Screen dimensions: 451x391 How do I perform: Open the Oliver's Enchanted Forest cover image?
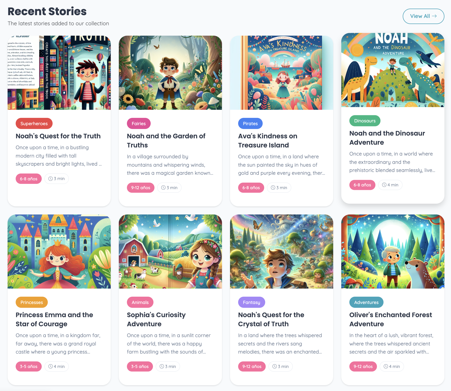(393, 251)
